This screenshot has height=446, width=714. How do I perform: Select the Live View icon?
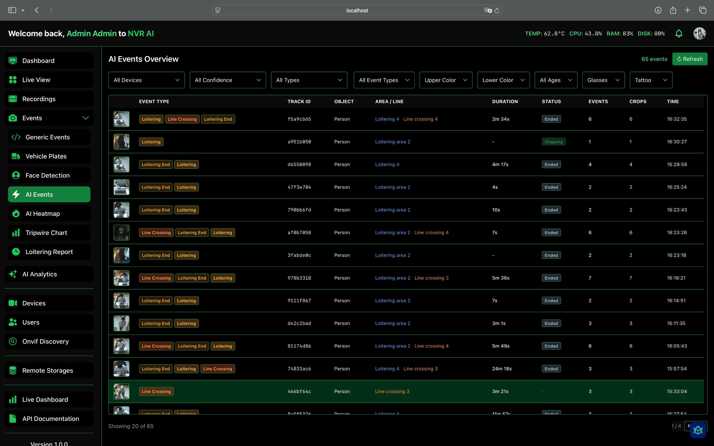[13, 80]
